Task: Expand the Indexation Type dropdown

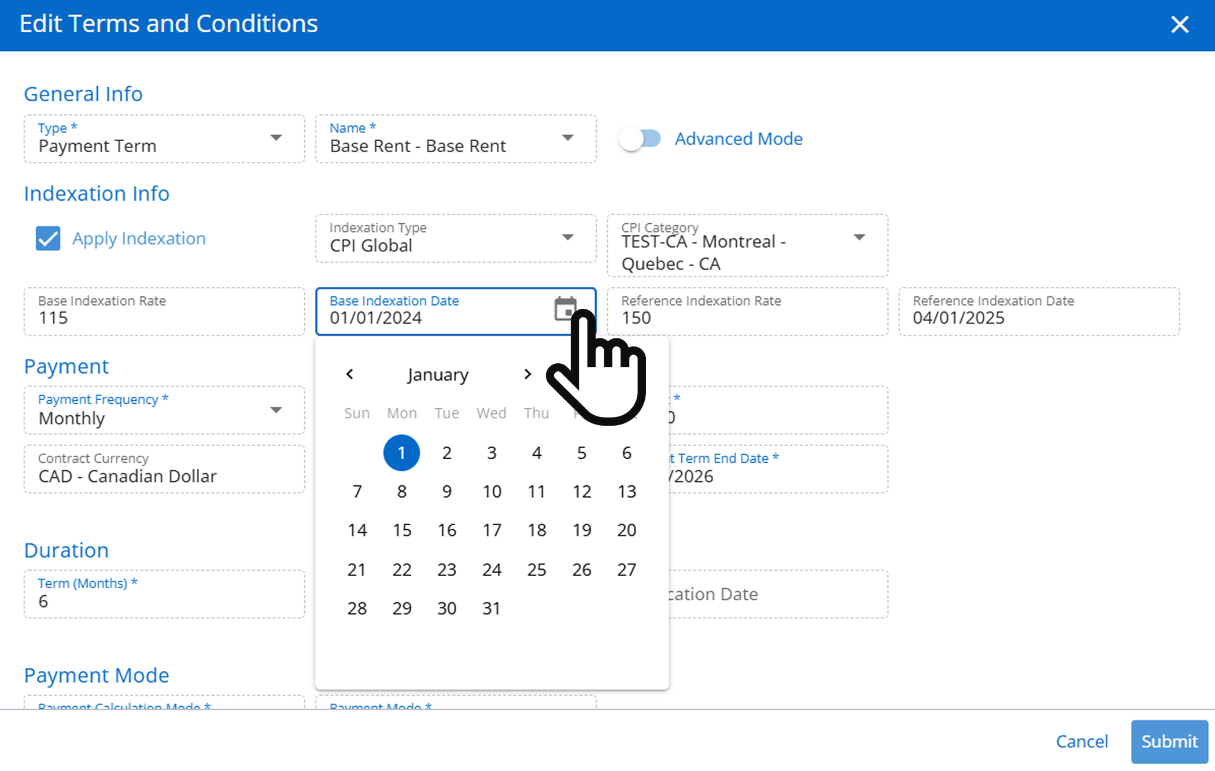Action: 567,238
